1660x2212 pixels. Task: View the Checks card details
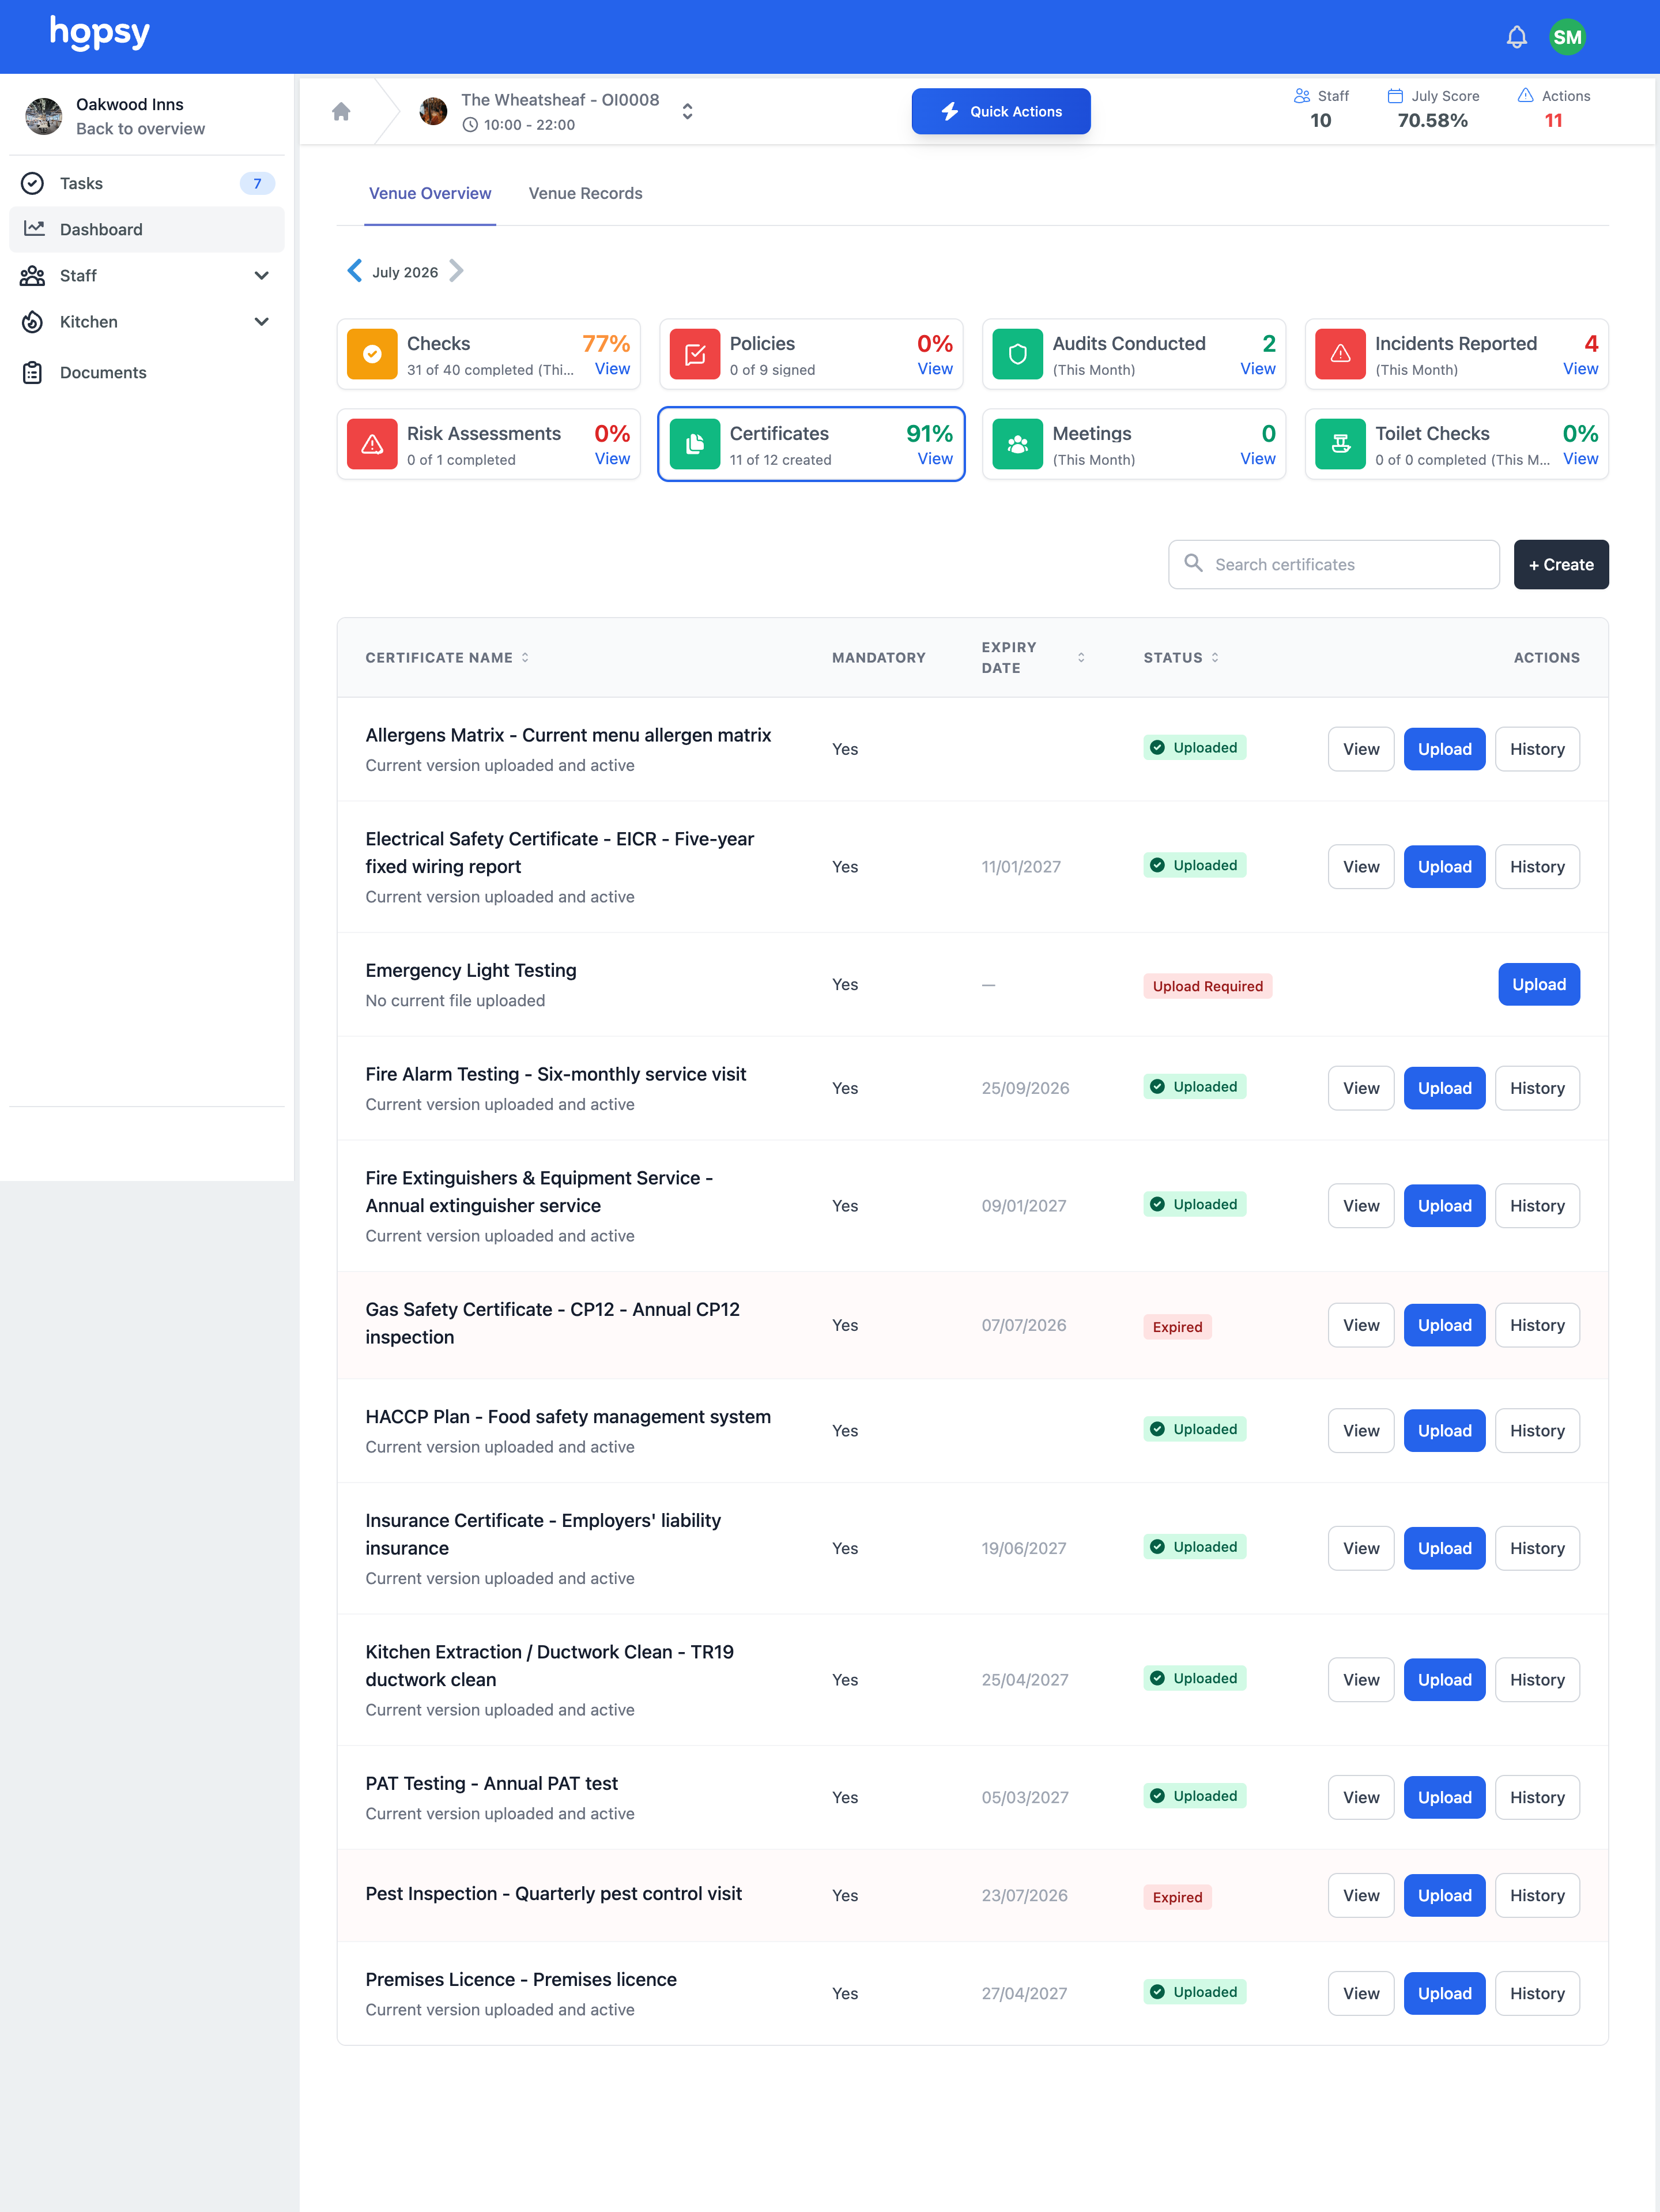(x=613, y=369)
